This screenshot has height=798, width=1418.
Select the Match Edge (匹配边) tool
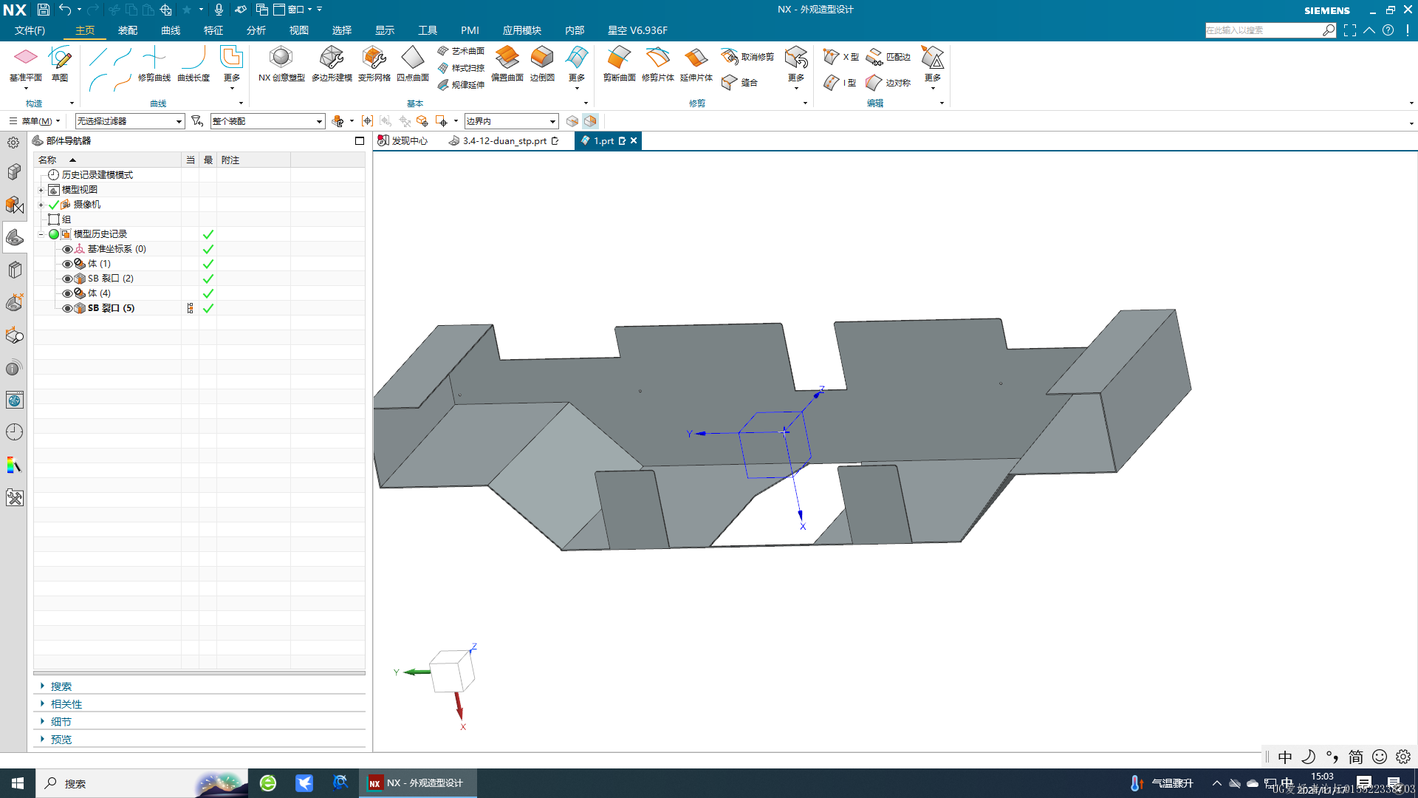(x=888, y=57)
